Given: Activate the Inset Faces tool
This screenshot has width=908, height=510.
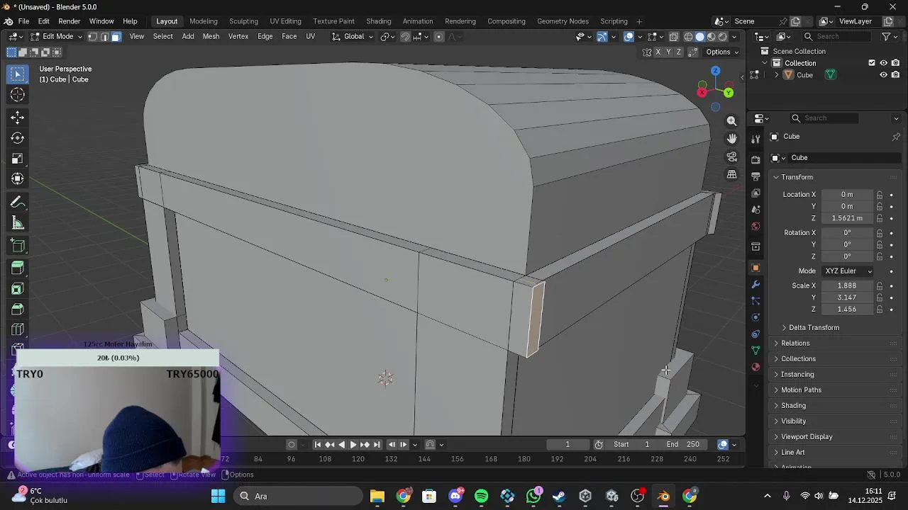Looking at the screenshot, I should click(18, 289).
